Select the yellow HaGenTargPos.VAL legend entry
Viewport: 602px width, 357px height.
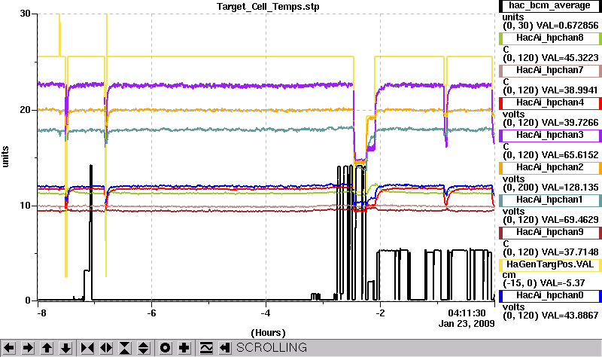(x=550, y=265)
